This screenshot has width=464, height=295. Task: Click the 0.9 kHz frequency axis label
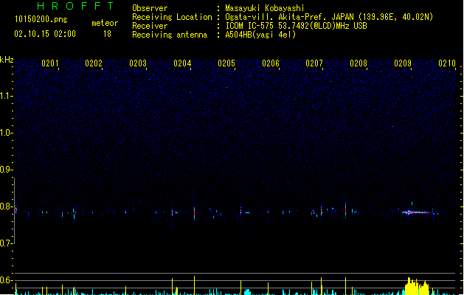(6, 170)
